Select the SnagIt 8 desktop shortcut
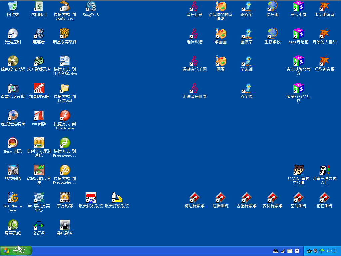Image resolution: width=341 pixels, height=256 pixels. pyautogui.click(x=91, y=6)
